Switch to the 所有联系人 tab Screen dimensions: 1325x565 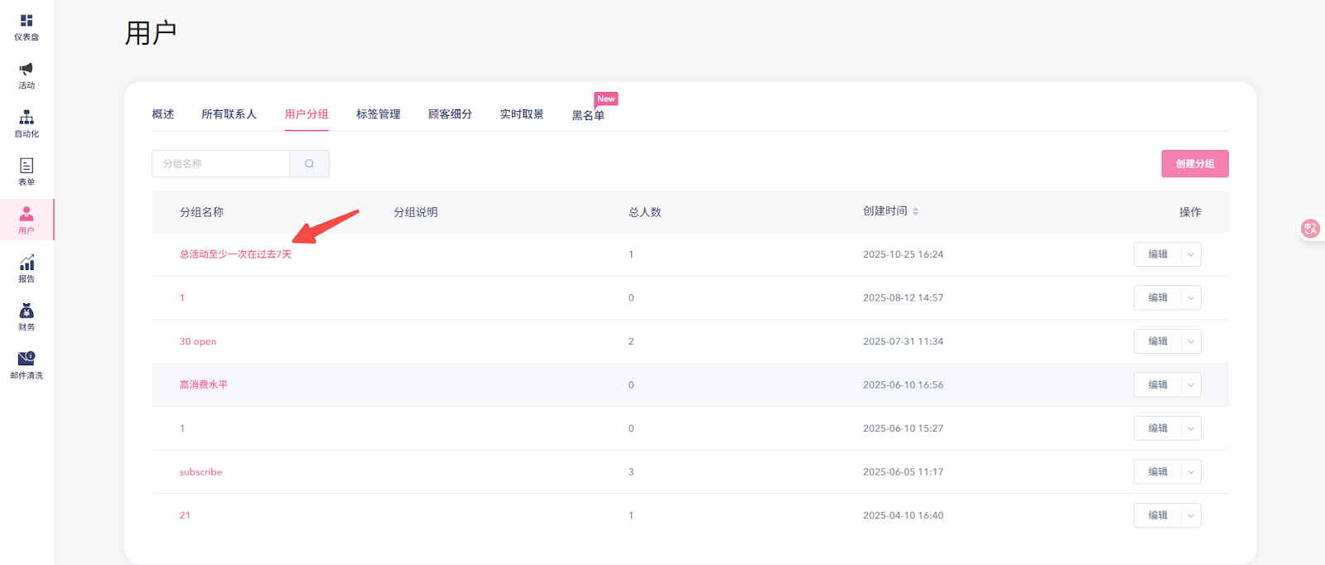(x=229, y=114)
